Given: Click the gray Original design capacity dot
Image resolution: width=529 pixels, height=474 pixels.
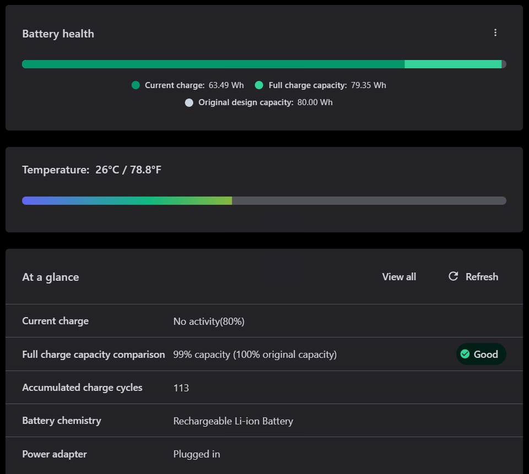Looking at the screenshot, I should 189,103.
